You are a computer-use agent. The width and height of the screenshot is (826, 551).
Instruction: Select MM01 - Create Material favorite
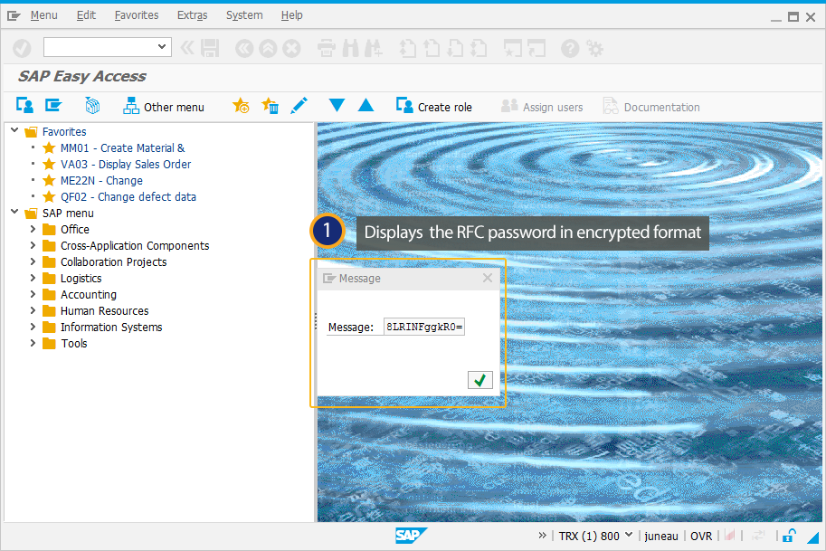coord(122,148)
